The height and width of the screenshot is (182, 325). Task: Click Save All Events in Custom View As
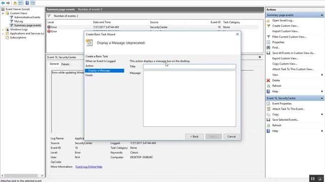point(294,53)
